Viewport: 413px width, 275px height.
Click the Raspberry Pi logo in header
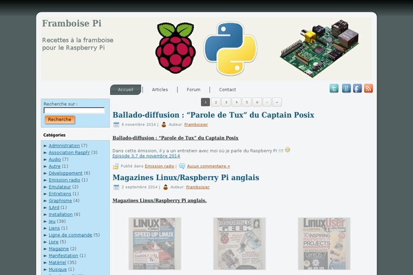tap(176, 48)
